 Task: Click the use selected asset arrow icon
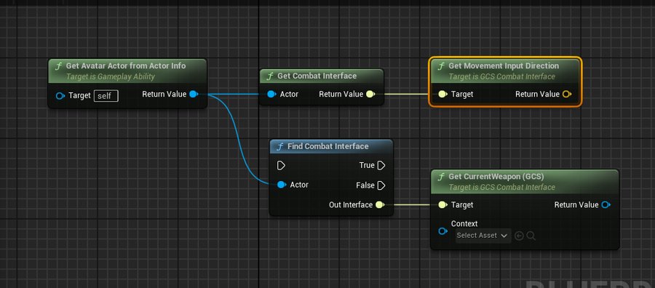[x=519, y=236]
